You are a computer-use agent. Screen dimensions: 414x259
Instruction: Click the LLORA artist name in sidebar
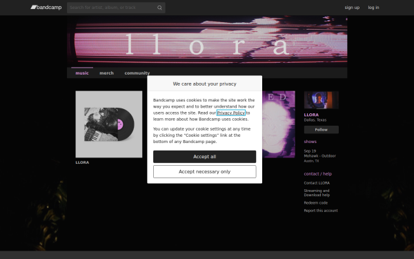click(x=311, y=115)
